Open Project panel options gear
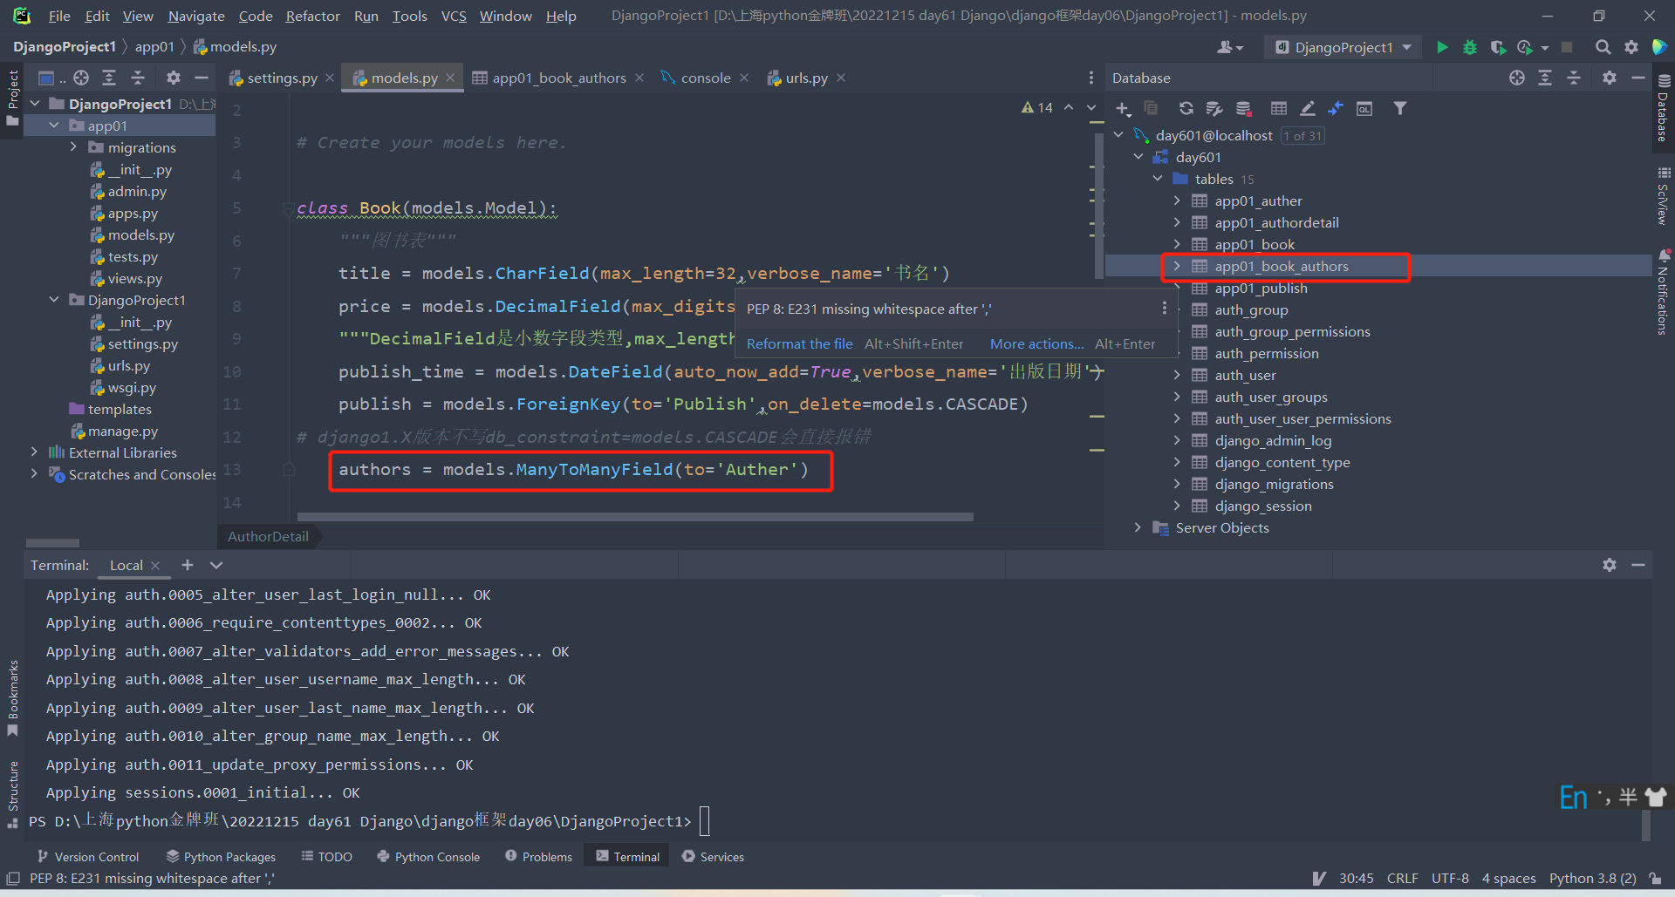Image resolution: width=1675 pixels, height=897 pixels. tap(174, 78)
